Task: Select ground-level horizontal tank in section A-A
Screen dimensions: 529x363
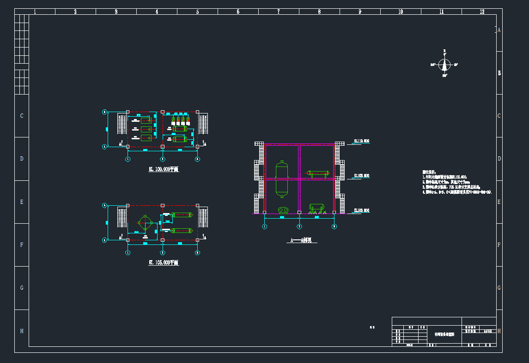Action: (x=316, y=208)
